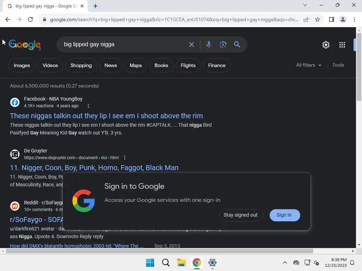The width and height of the screenshot is (362, 271).
Task: Open the Chrome profile avatar menu
Action: coord(343,20)
